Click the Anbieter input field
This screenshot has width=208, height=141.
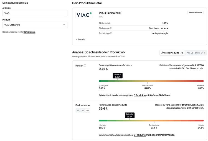(x=35, y=13)
